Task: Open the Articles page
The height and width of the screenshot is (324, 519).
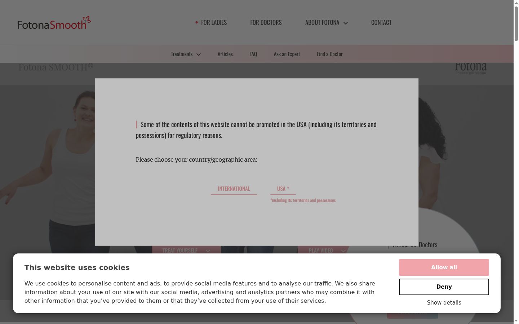Action: point(225,54)
